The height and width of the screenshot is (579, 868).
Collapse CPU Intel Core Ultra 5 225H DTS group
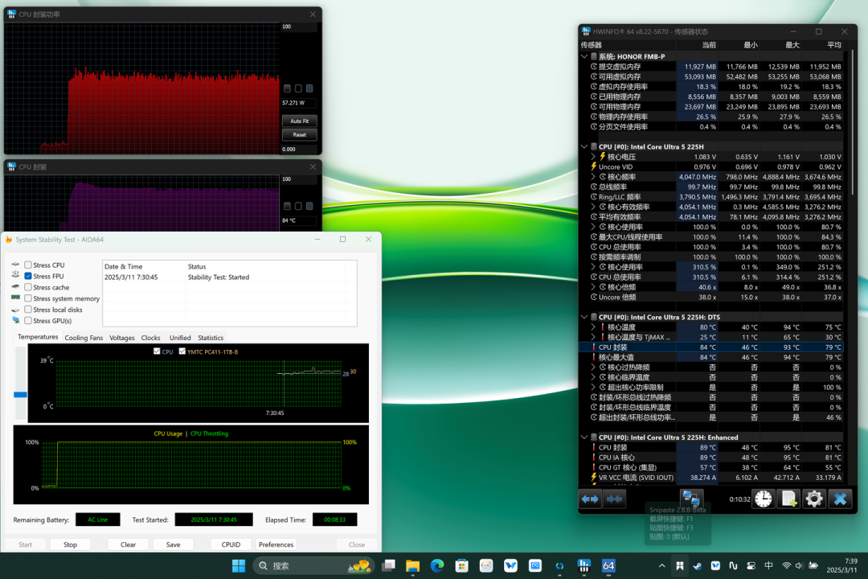[x=584, y=317]
